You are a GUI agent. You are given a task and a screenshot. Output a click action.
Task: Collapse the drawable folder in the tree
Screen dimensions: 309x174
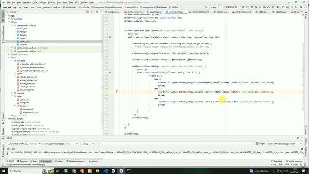[x=12, y=61]
